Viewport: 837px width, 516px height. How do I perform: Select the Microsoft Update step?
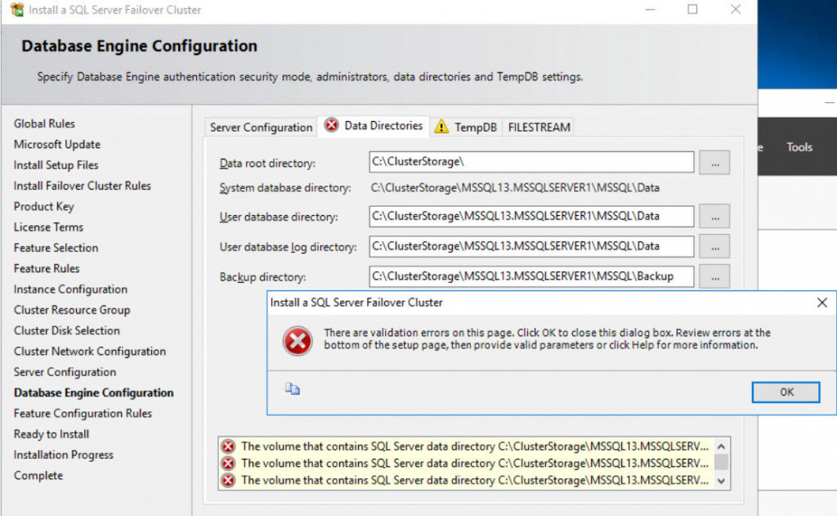[57, 144]
